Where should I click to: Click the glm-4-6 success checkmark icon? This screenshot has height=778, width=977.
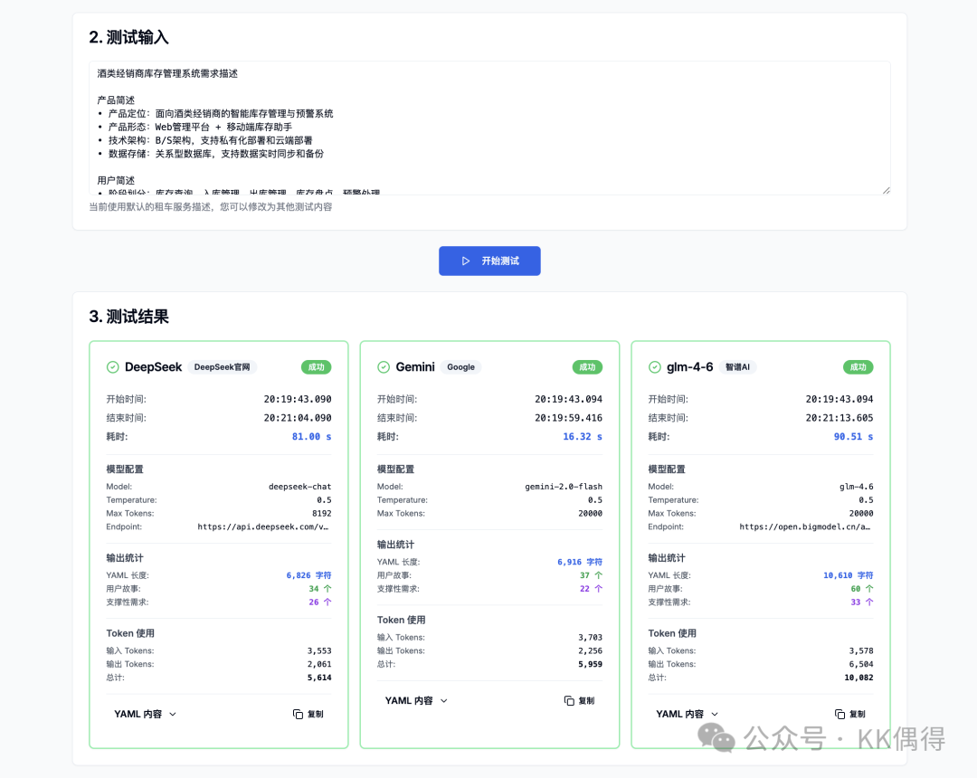click(x=655, y=367)
